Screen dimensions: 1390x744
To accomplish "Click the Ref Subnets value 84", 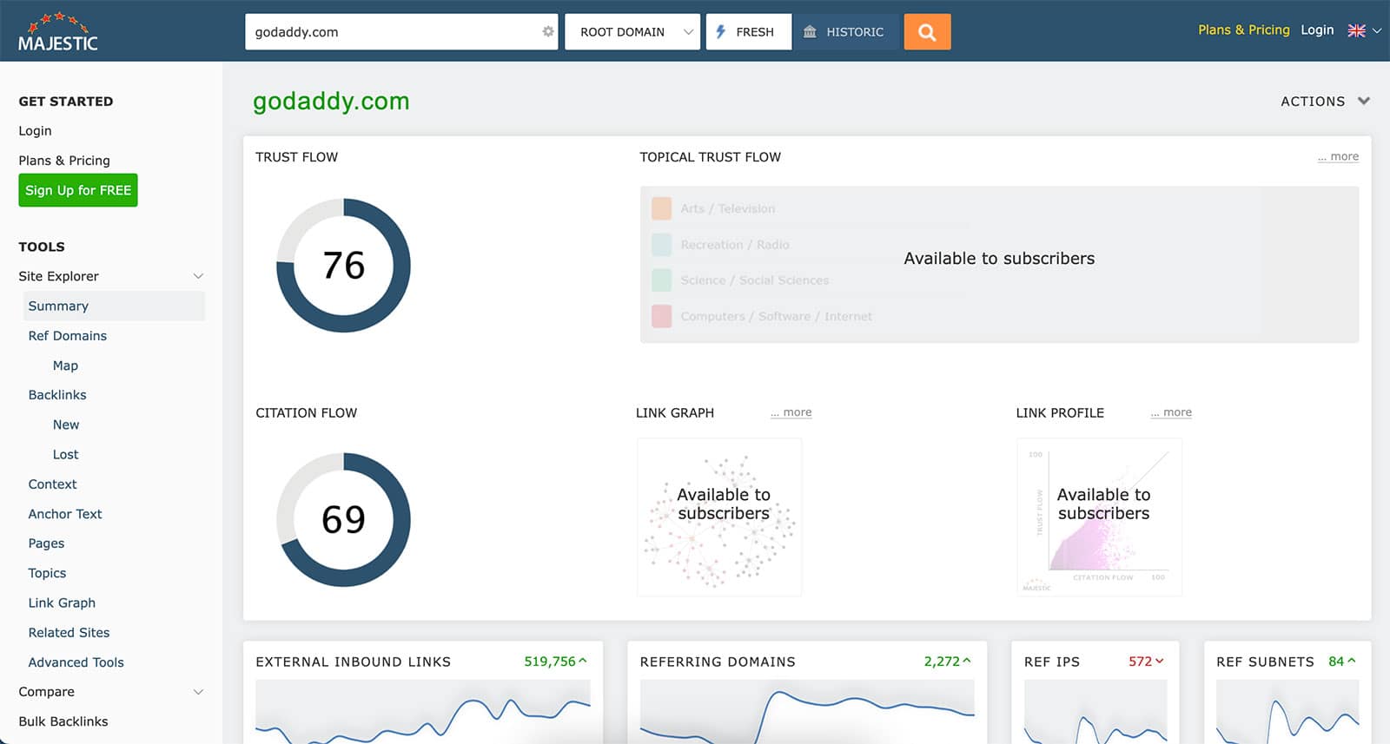I will (x=1336, y=662).
